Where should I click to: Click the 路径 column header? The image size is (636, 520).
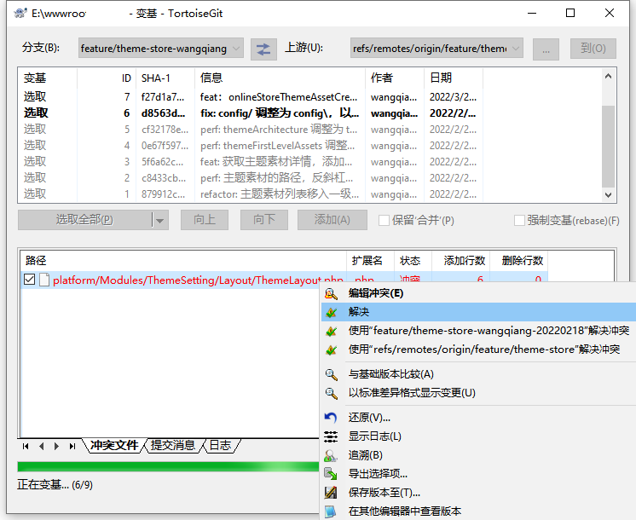coord(184,261)
